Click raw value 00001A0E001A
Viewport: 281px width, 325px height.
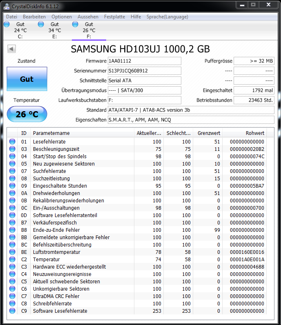click(247, 259)
